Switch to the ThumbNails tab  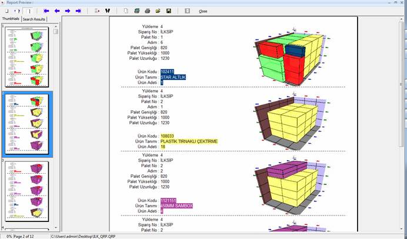(x=11, y=19)
